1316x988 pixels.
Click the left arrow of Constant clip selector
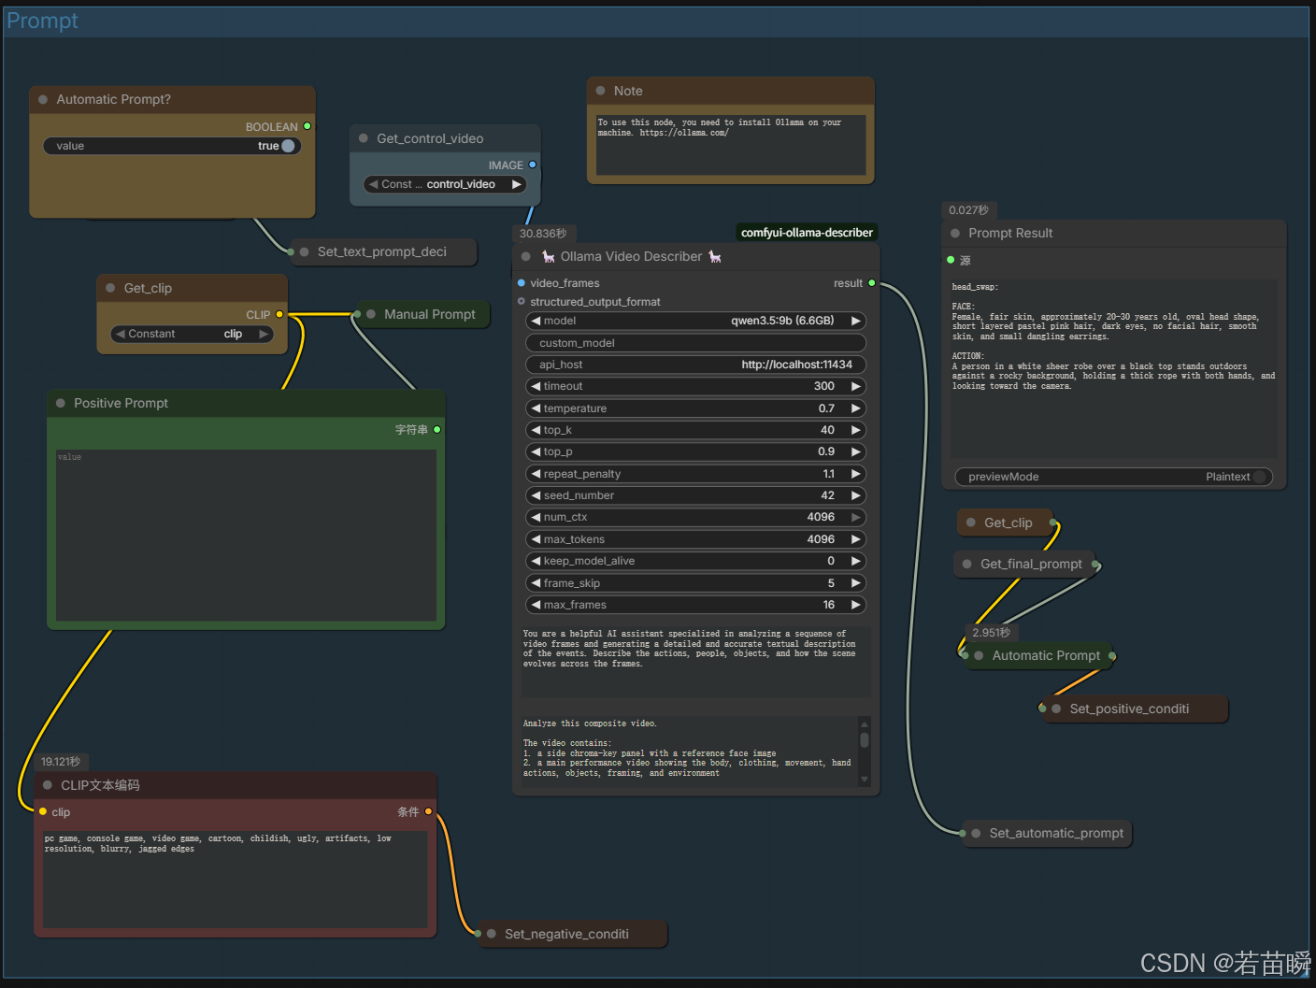coord(121,334)
